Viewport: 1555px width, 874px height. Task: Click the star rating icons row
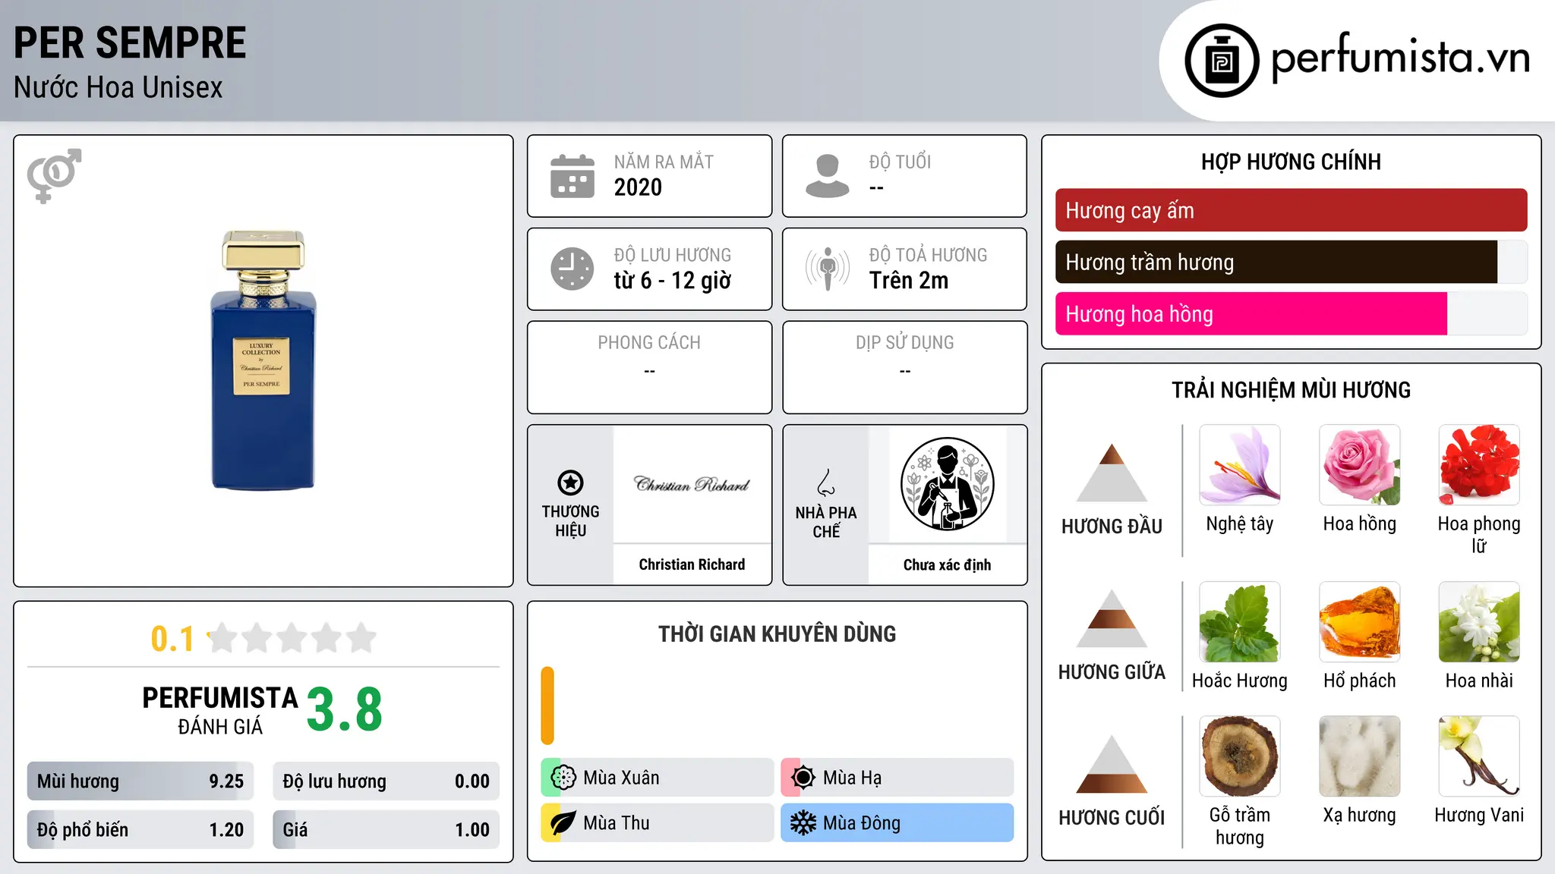[x=292, y=638]
